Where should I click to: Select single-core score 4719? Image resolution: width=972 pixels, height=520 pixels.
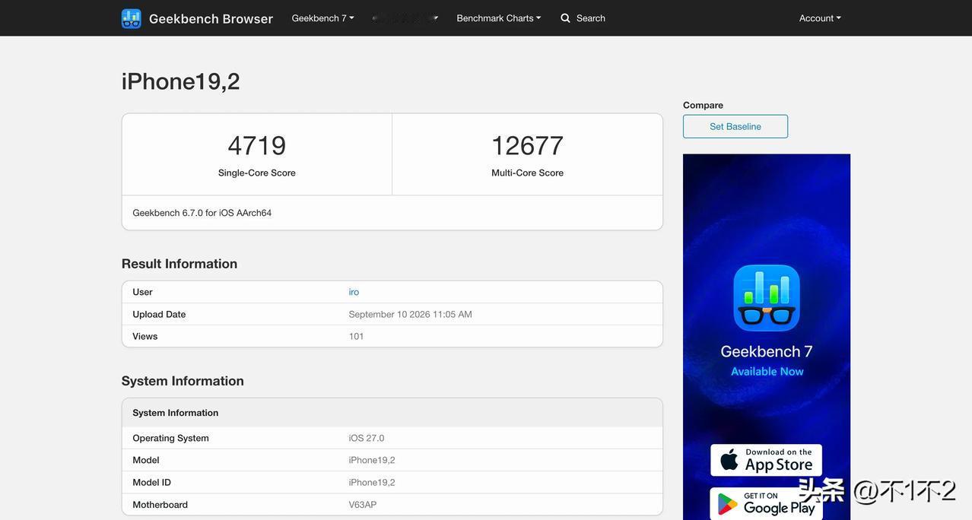pos(257,145)
